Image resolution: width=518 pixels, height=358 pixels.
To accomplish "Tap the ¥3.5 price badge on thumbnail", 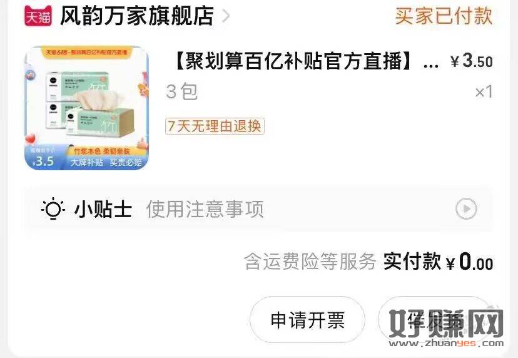I will click(43, 161).
